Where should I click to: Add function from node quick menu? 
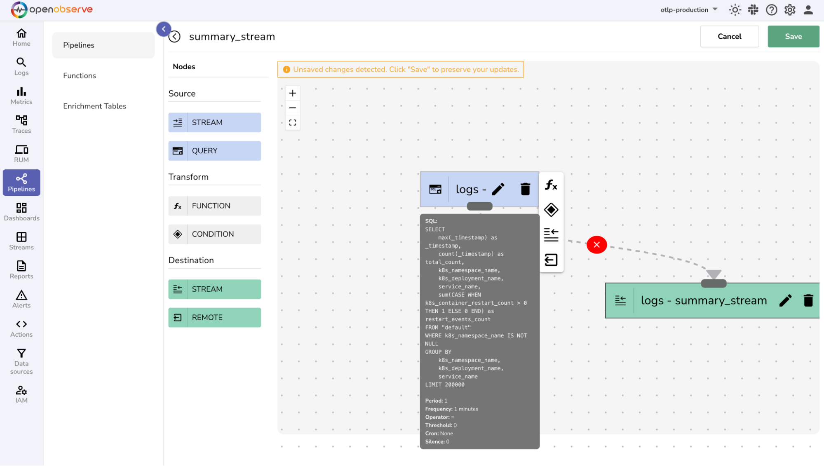tap(551, 185)
